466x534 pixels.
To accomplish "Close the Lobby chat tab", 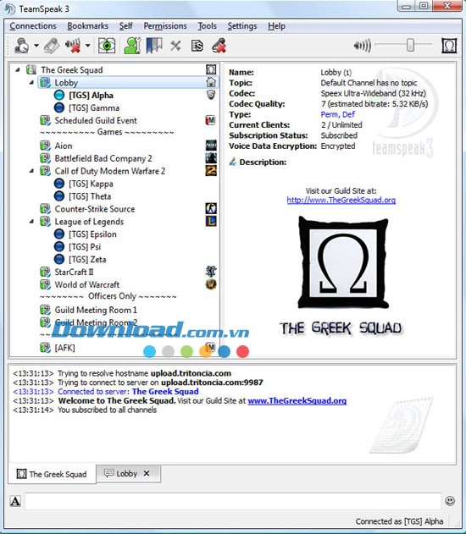I will (147, 473).
